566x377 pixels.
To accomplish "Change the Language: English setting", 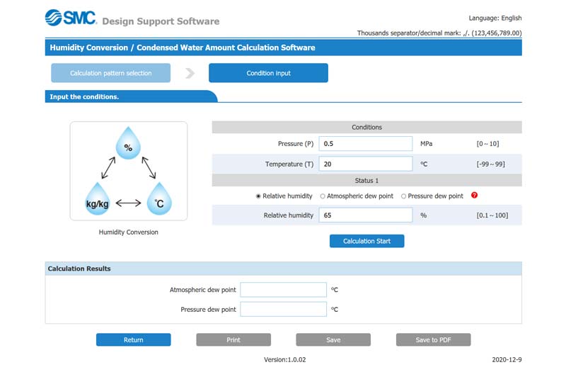I will tap(495, 18).
